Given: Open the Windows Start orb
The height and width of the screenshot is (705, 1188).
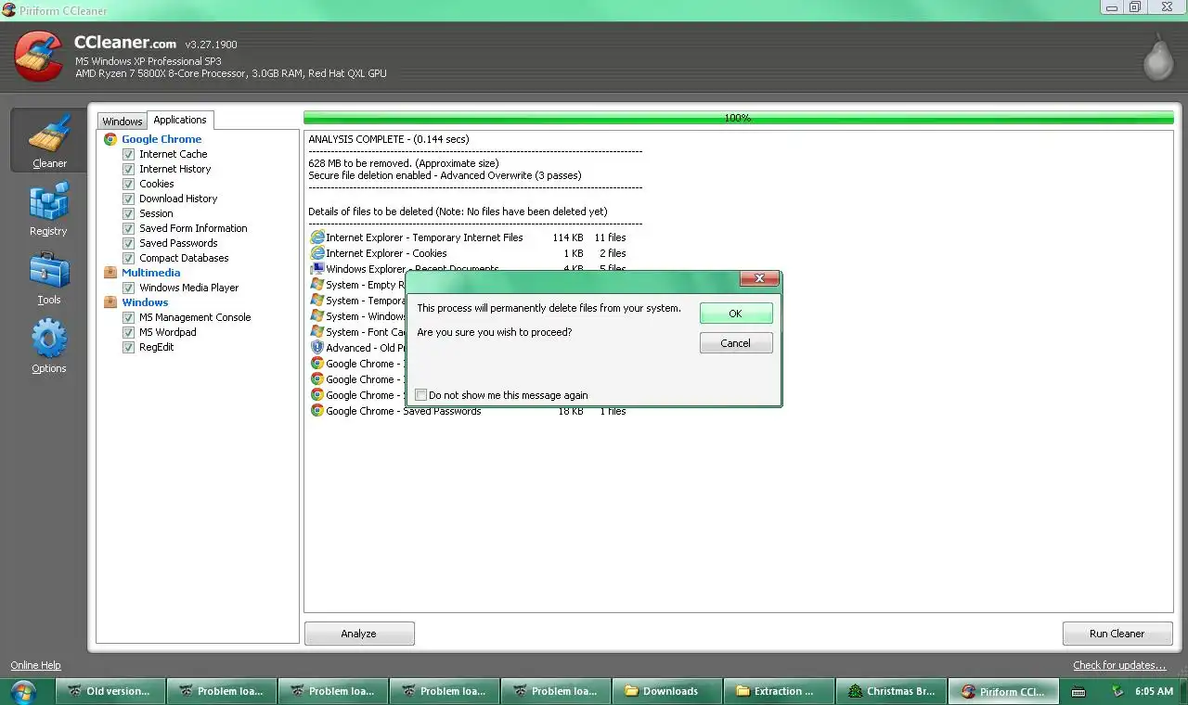Looking at the screenshot, I should [x=23, y=692].
